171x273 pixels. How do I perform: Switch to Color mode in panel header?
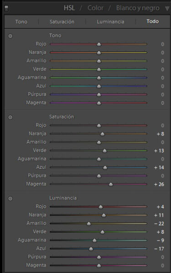(95, 8)
